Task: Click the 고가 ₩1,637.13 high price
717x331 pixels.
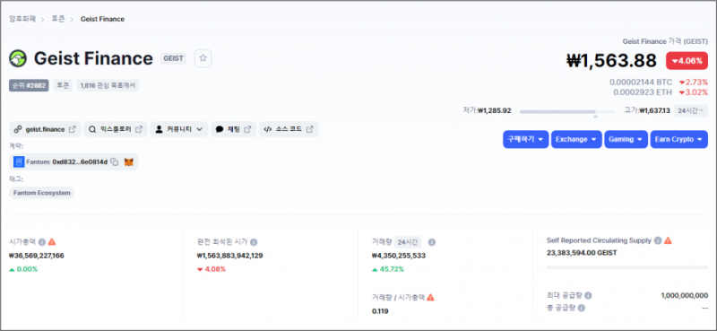Action: click(x=647, y=111)
